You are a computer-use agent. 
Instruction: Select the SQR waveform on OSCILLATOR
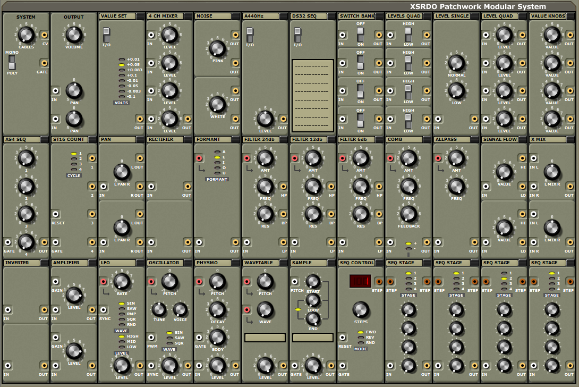169,343
